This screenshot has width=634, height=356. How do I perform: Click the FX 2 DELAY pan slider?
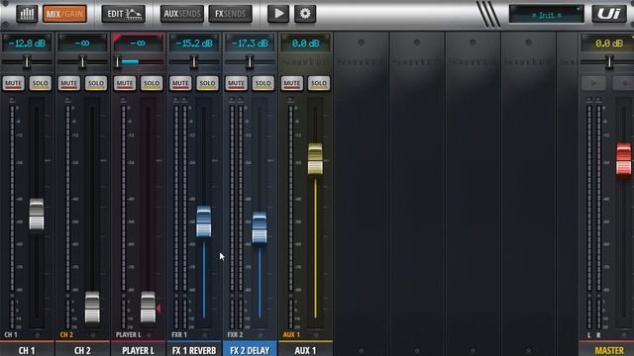click(250, 61)
